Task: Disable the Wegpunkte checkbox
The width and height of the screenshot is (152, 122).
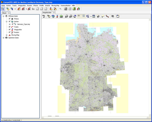Action: (9, 30)
